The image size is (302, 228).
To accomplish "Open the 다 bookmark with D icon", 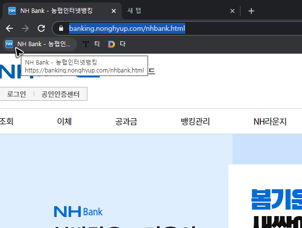I will point(117,44).
